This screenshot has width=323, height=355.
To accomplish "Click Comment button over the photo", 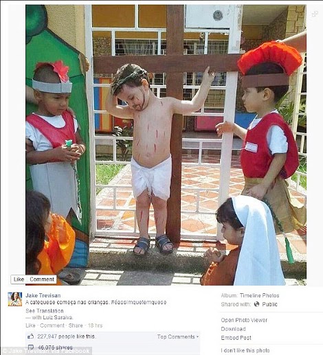I will coord(42,279).
